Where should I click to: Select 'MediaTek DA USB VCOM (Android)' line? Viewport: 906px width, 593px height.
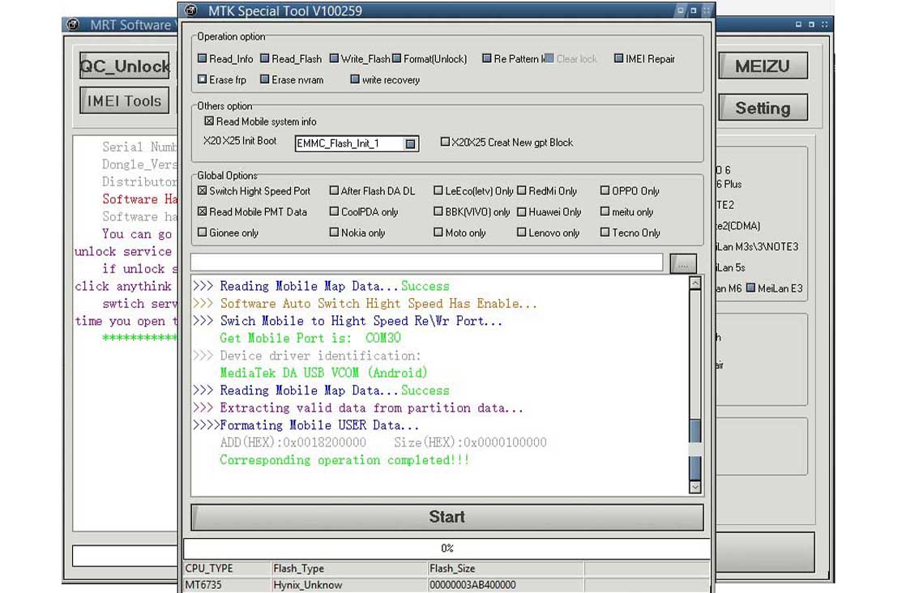coord(323,373)
